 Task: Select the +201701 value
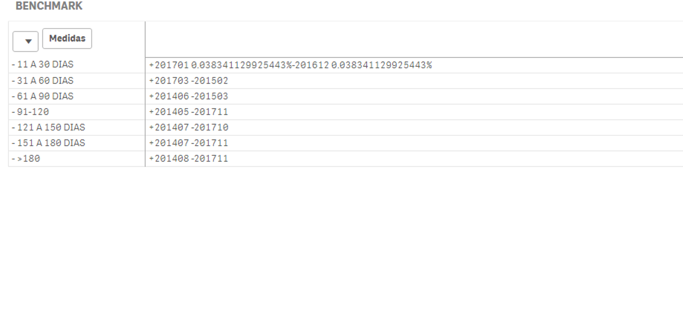169,65
